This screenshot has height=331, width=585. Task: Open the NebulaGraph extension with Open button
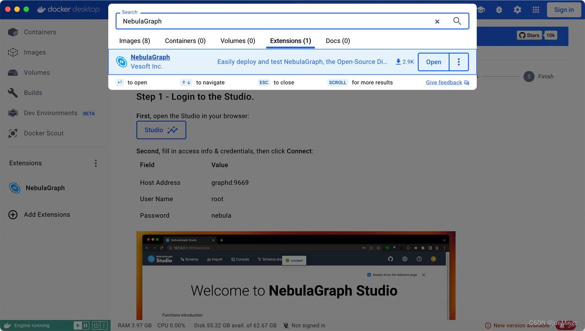pos(434,62)
